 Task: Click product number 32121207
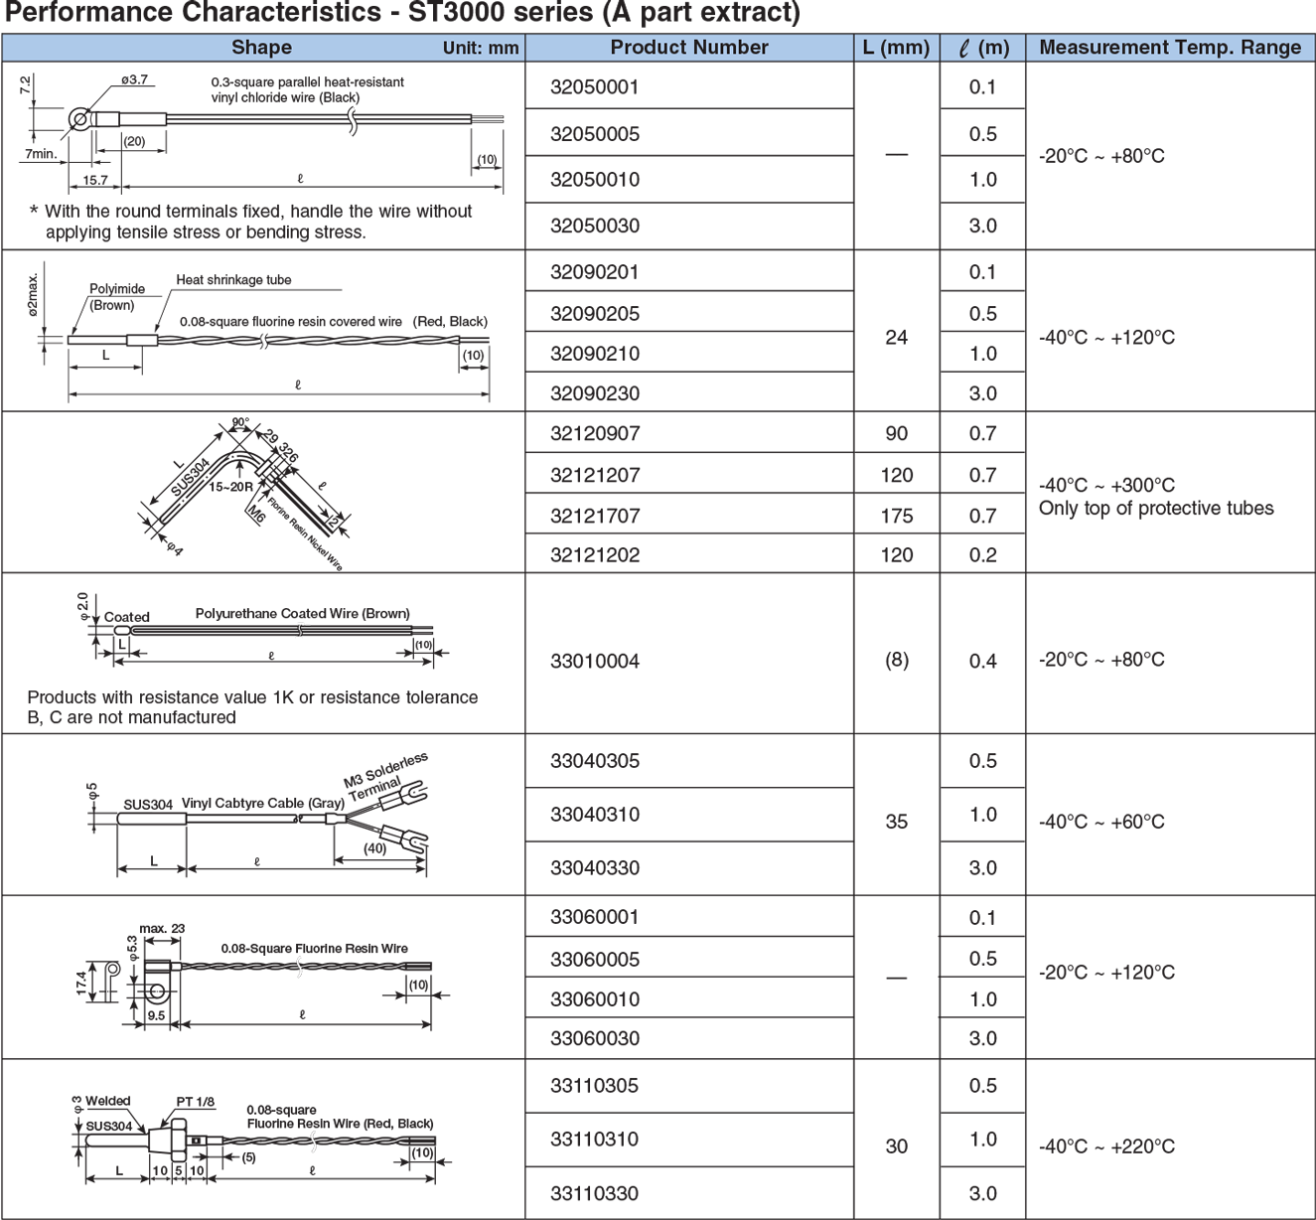click(x=595, y=475)
